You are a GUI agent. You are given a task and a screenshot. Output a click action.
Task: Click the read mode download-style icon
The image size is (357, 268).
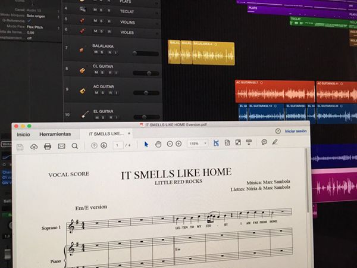pos(249,142)
